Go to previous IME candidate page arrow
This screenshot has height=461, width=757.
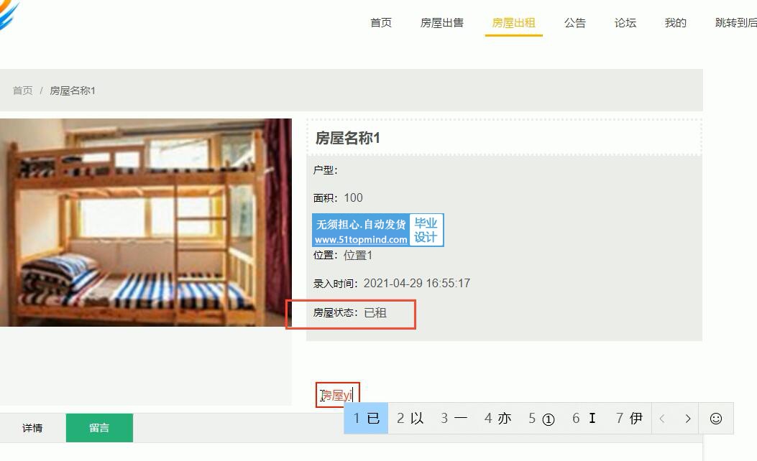pos(662,419)
